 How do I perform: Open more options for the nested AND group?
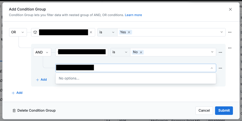coord(230,48)
